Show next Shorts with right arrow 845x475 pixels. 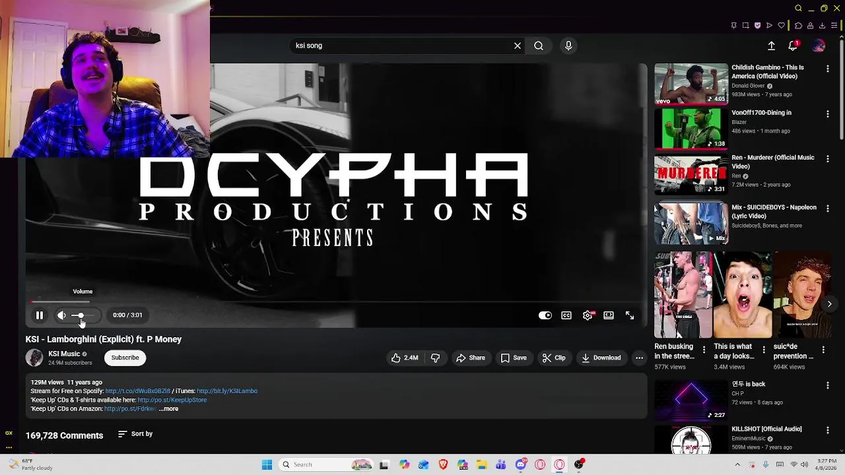coord(829,304)
